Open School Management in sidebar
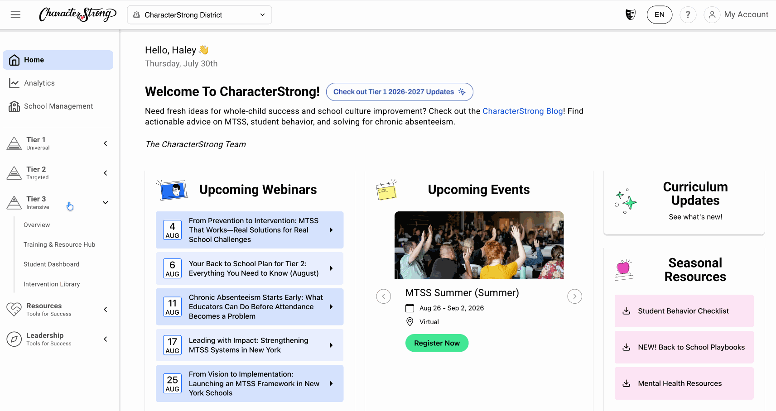This screenshot has width=776, height=411. [x=58, y=106]
